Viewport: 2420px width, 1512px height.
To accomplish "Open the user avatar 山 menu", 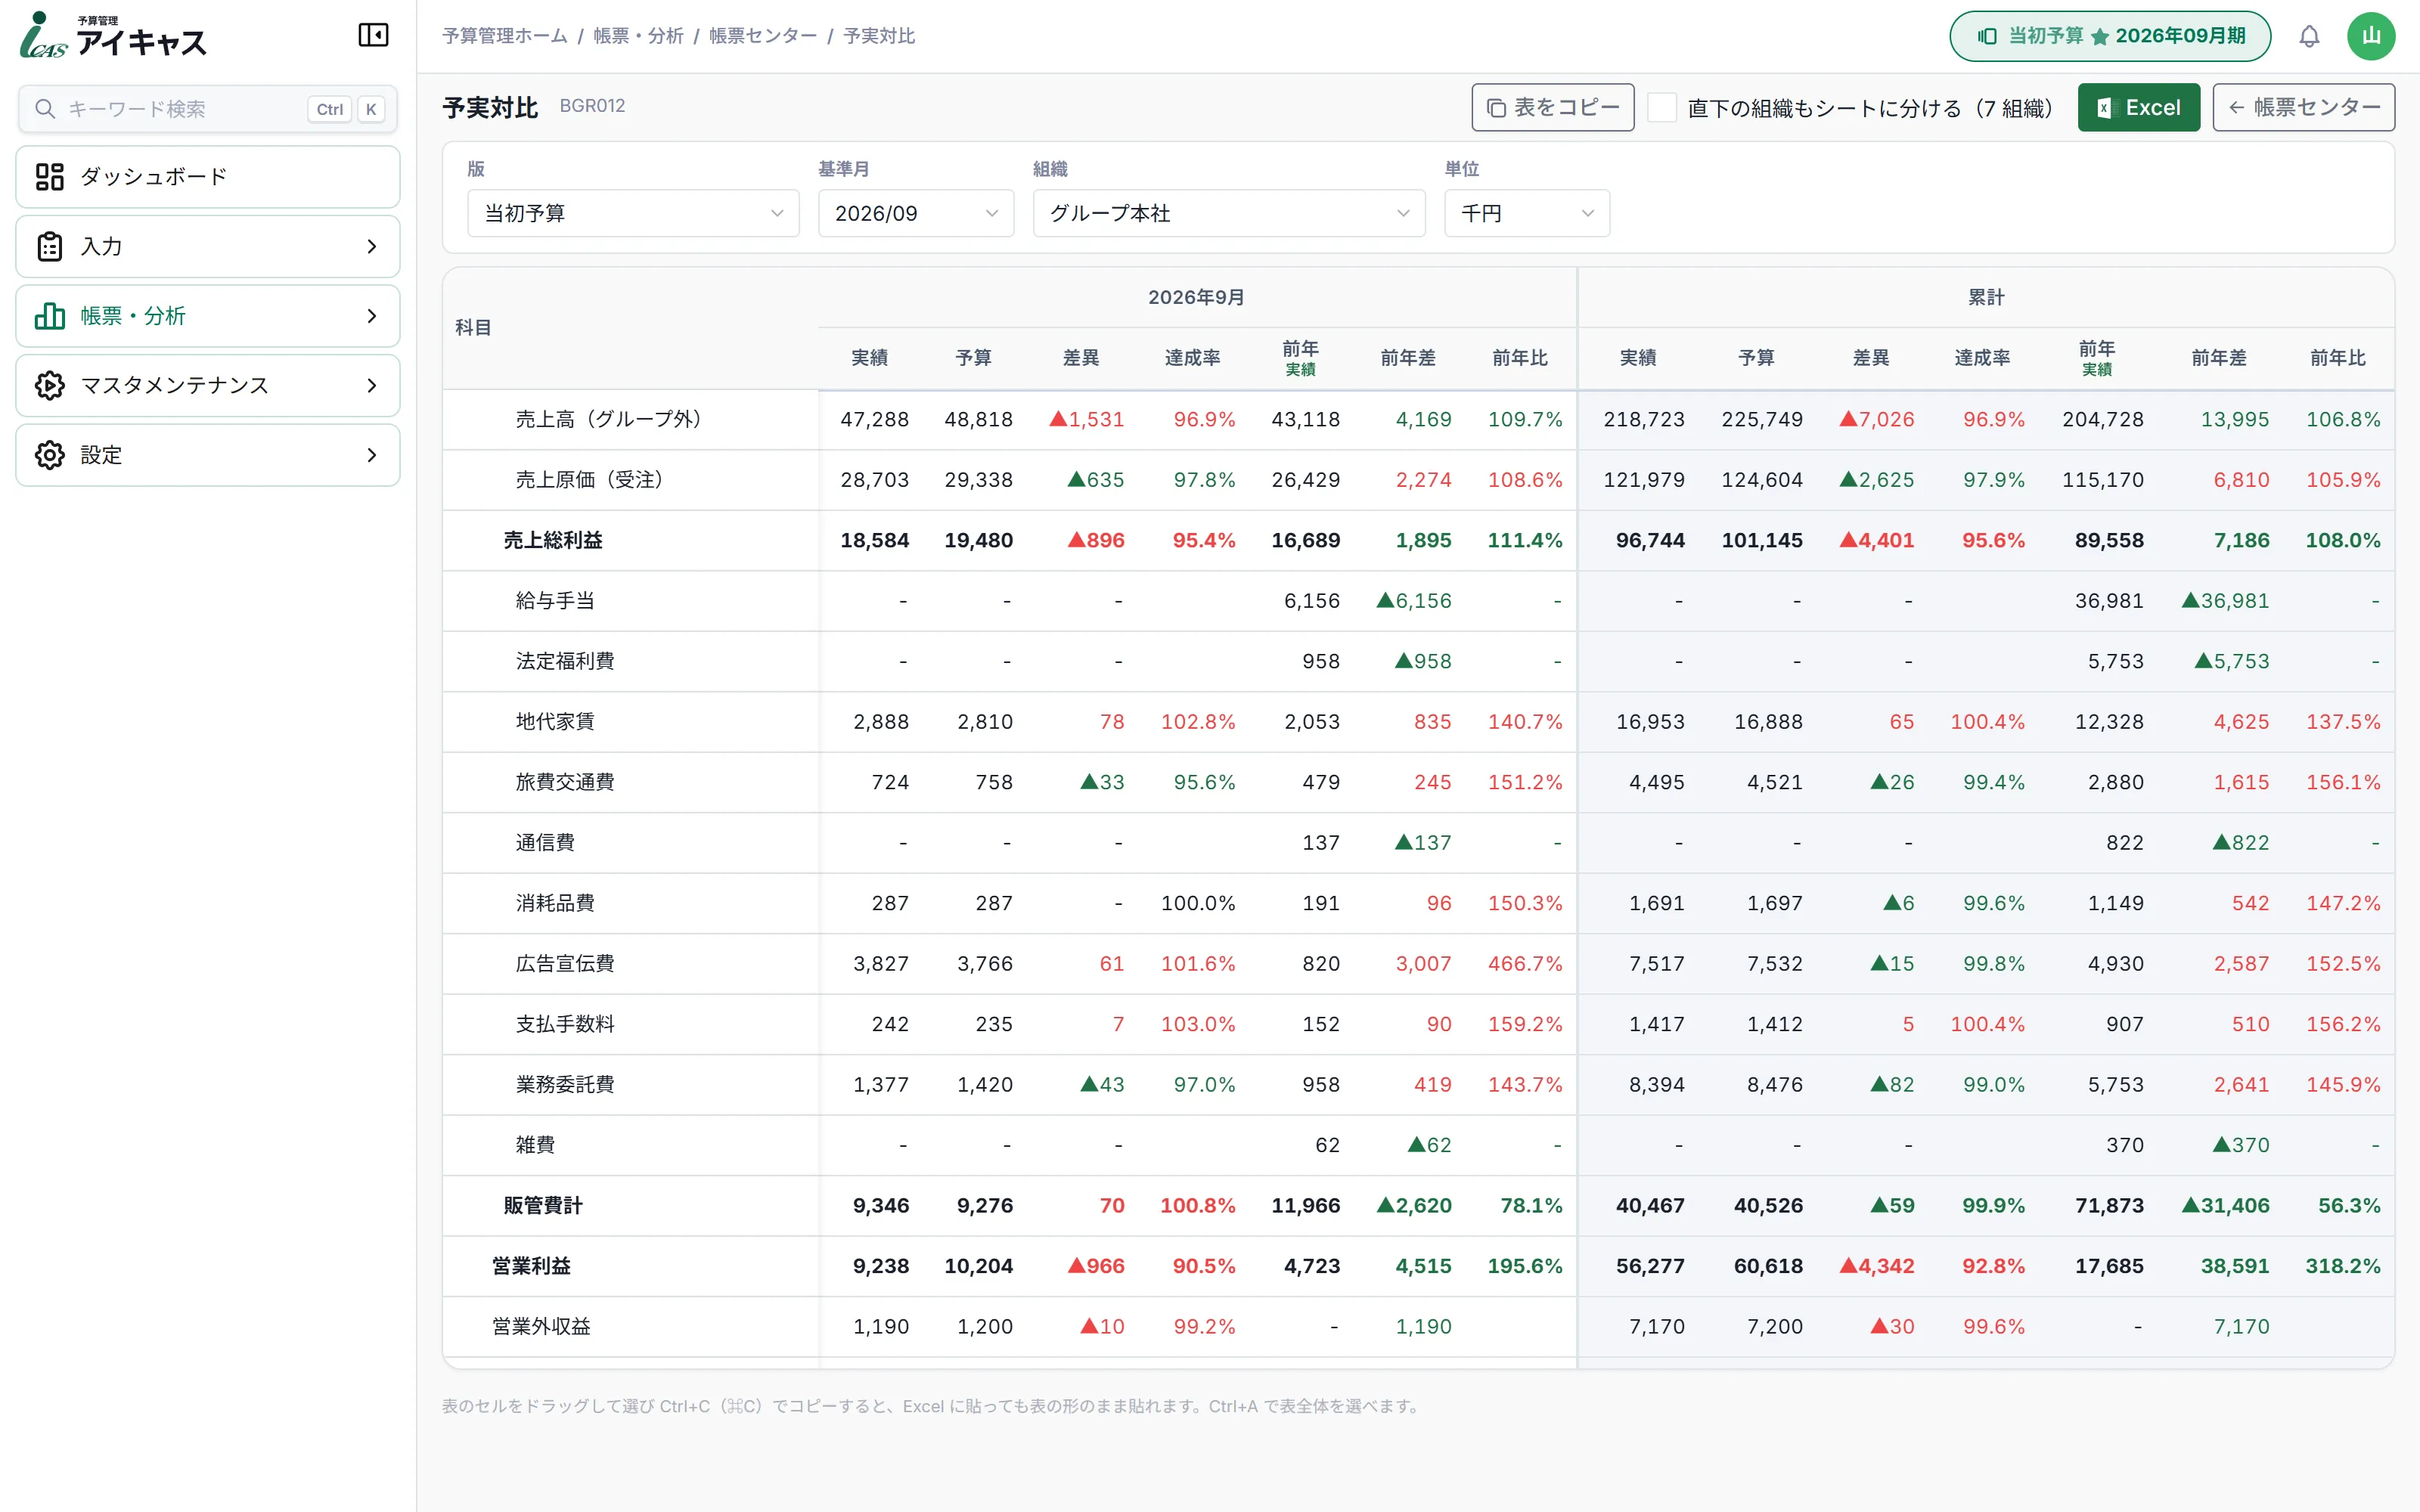I will (x=2371, y=36).
